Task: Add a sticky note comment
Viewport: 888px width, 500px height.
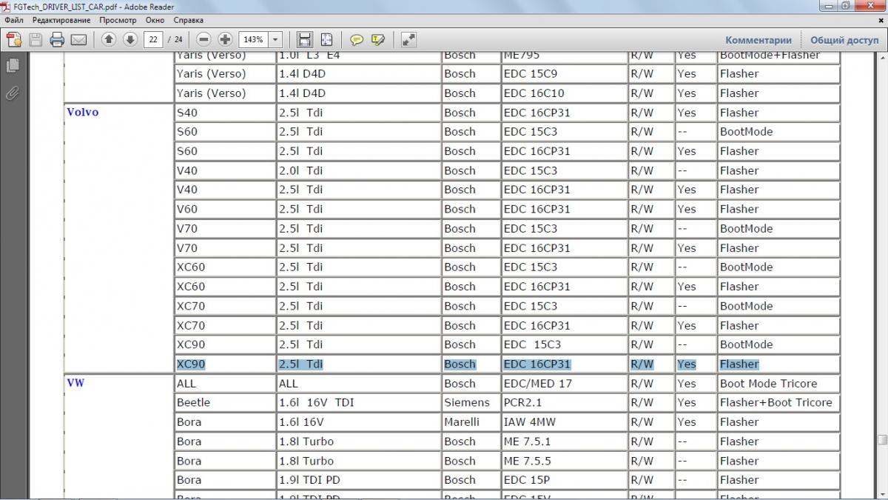Action: click(357, 39)
